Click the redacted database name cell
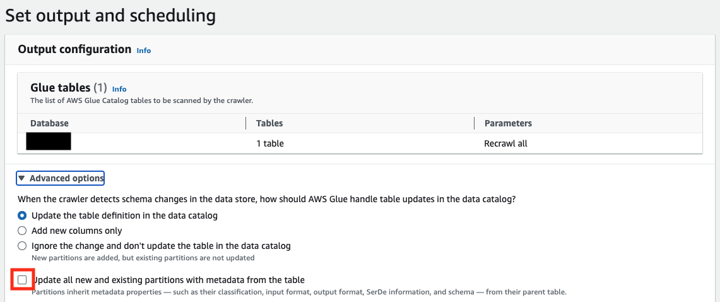 [x=49, y=142]
